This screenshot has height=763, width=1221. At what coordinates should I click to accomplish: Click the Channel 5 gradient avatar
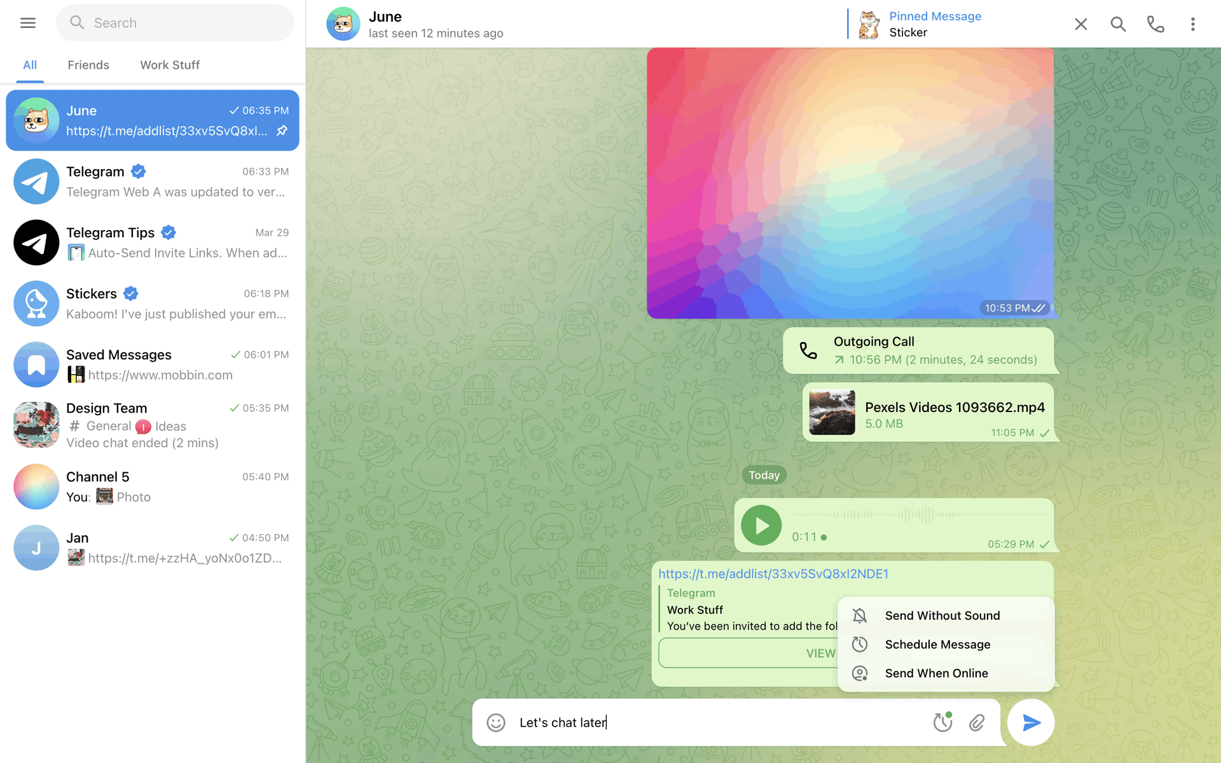coord(36,486)
